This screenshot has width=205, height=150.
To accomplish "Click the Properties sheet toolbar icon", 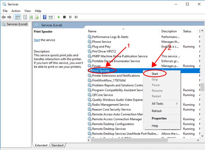I will (x=25, y=17).
